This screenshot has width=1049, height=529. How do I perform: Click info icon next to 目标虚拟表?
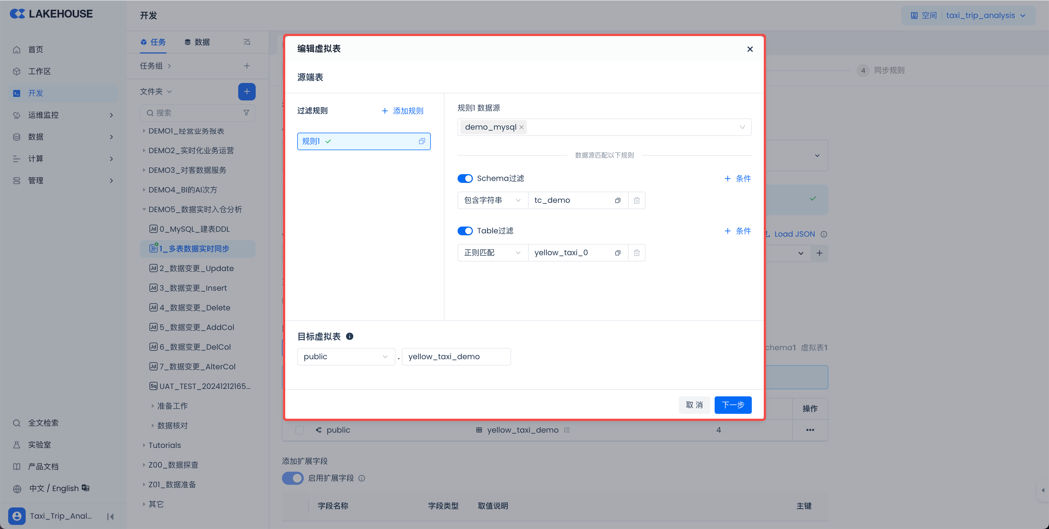tap(349, 337)
